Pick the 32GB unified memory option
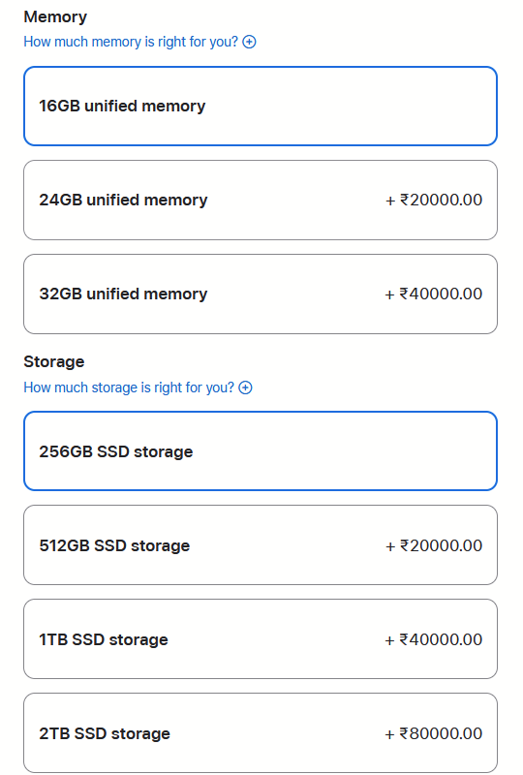 click(261, 294)
